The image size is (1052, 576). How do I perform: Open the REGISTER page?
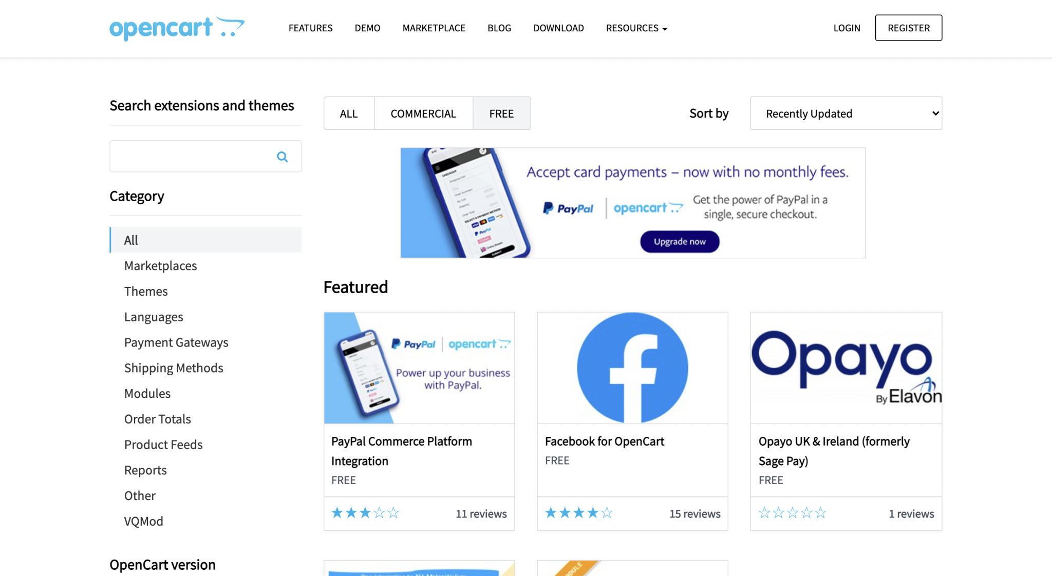pos(908,28)
